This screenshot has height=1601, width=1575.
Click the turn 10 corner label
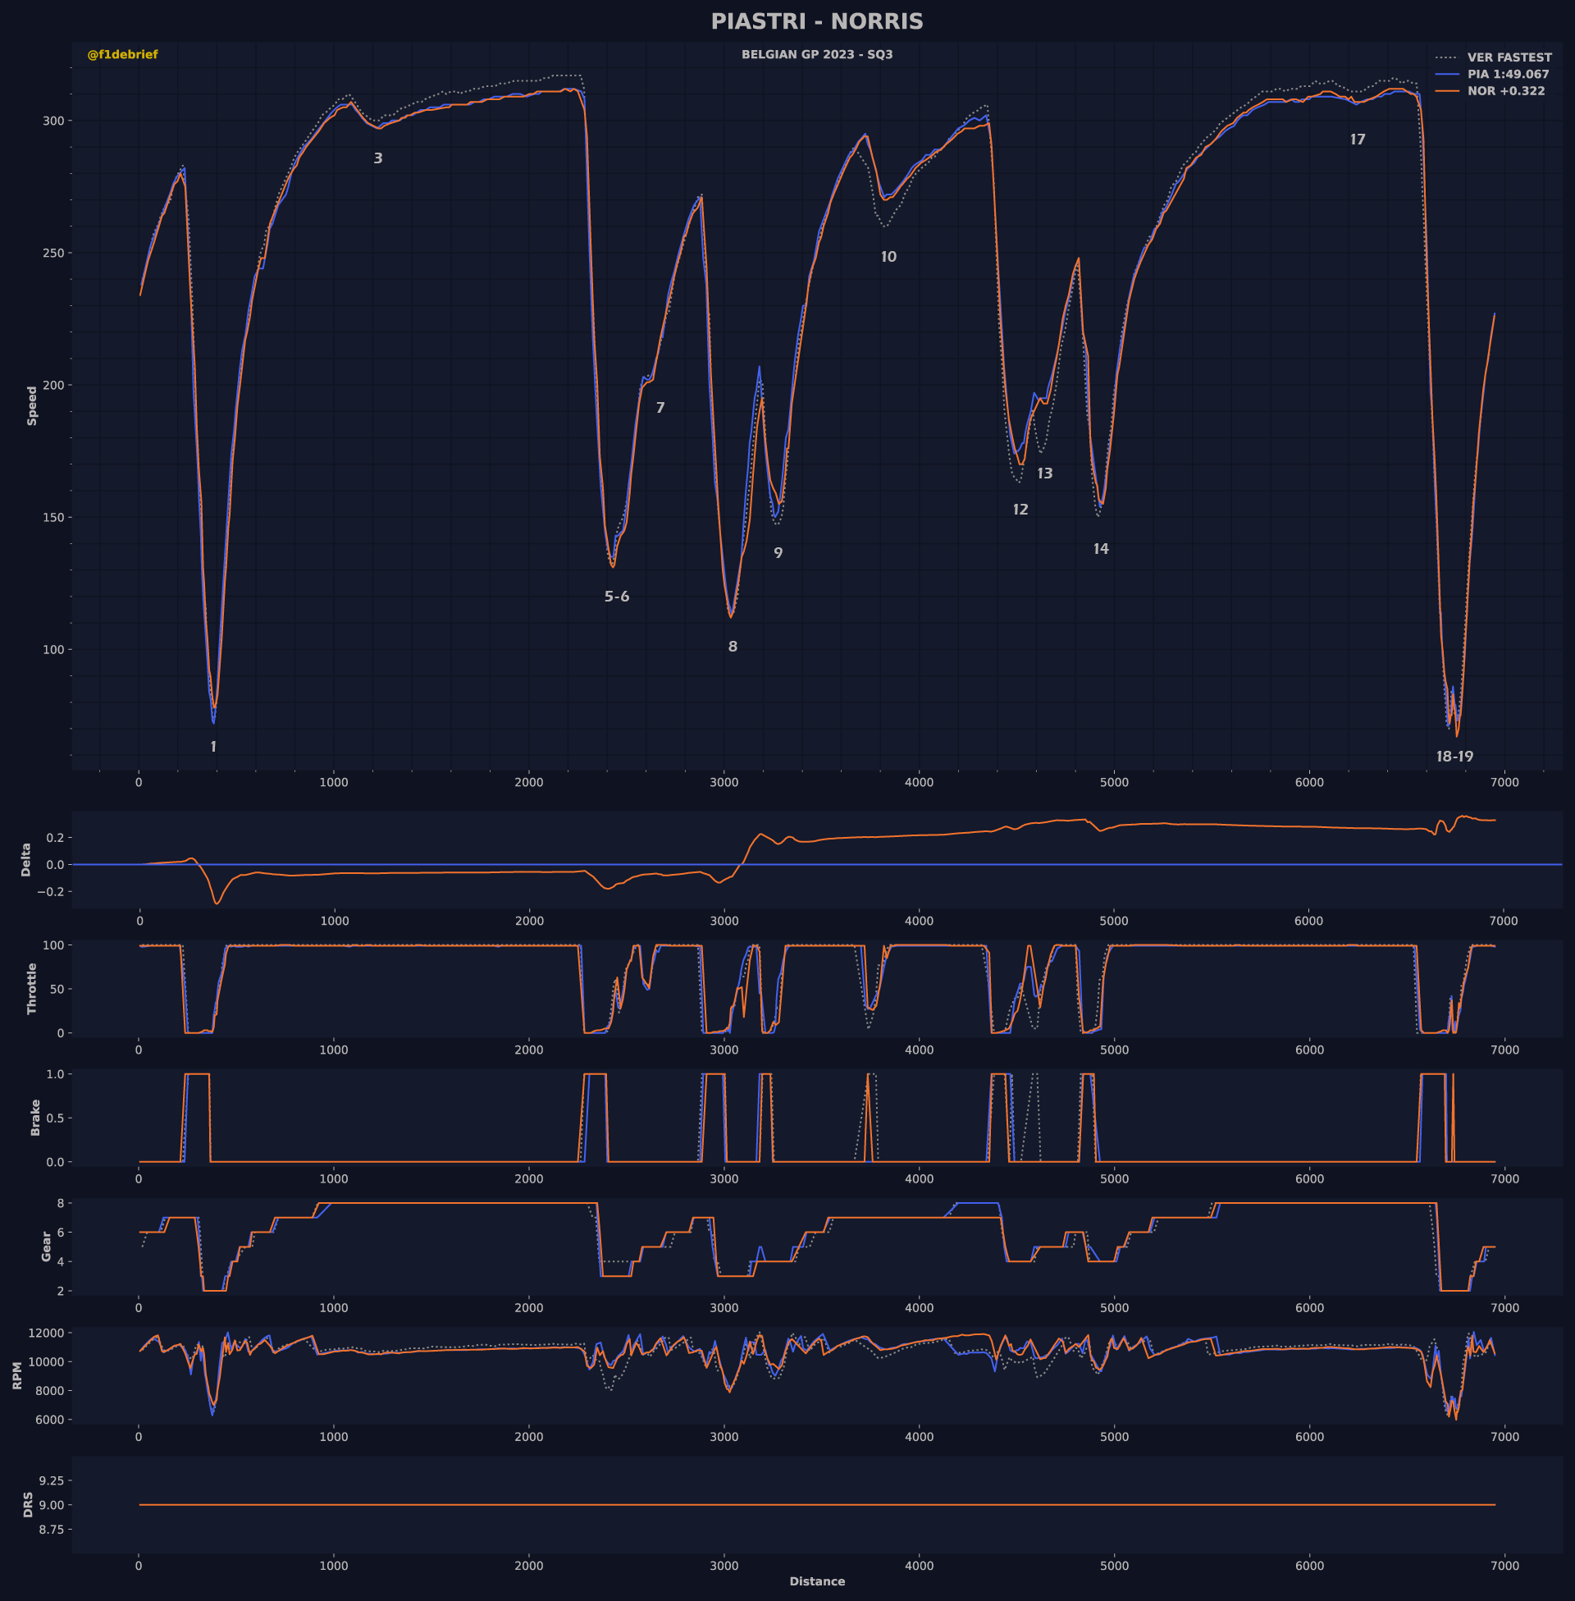(888, 257)
